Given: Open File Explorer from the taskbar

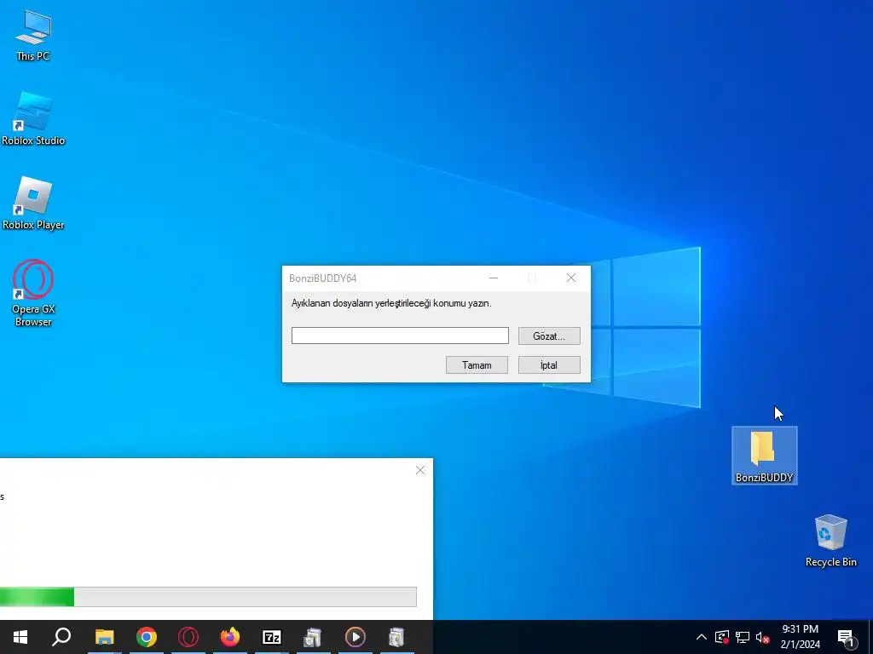Looking at the screenshot, I should tap(104, 637).
